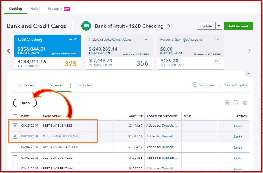Check the NORDSTROM RANDOM row checkbox
263x173 pixels.
pos(15,147)
